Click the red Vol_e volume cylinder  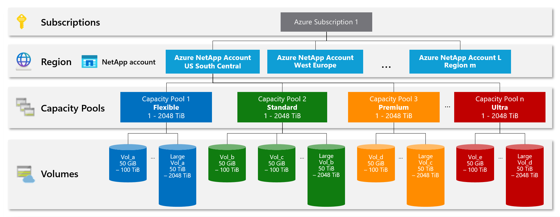coord(475,163)
